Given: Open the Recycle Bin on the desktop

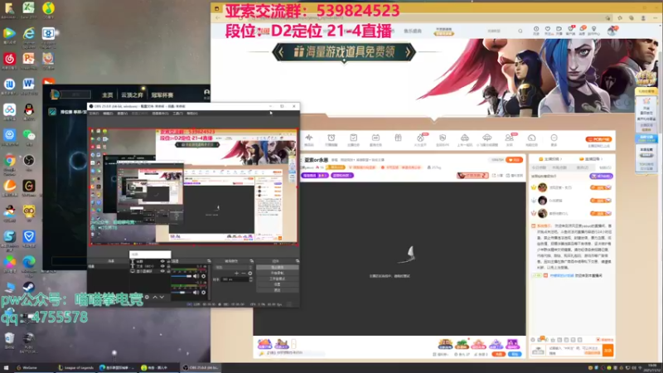Looking at the screenshot, I should click(x=9, y=338).
